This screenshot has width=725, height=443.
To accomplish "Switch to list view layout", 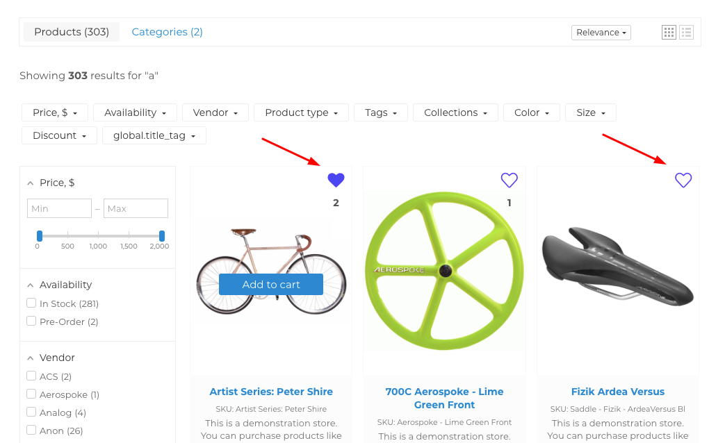I will [x=686, y=33].
